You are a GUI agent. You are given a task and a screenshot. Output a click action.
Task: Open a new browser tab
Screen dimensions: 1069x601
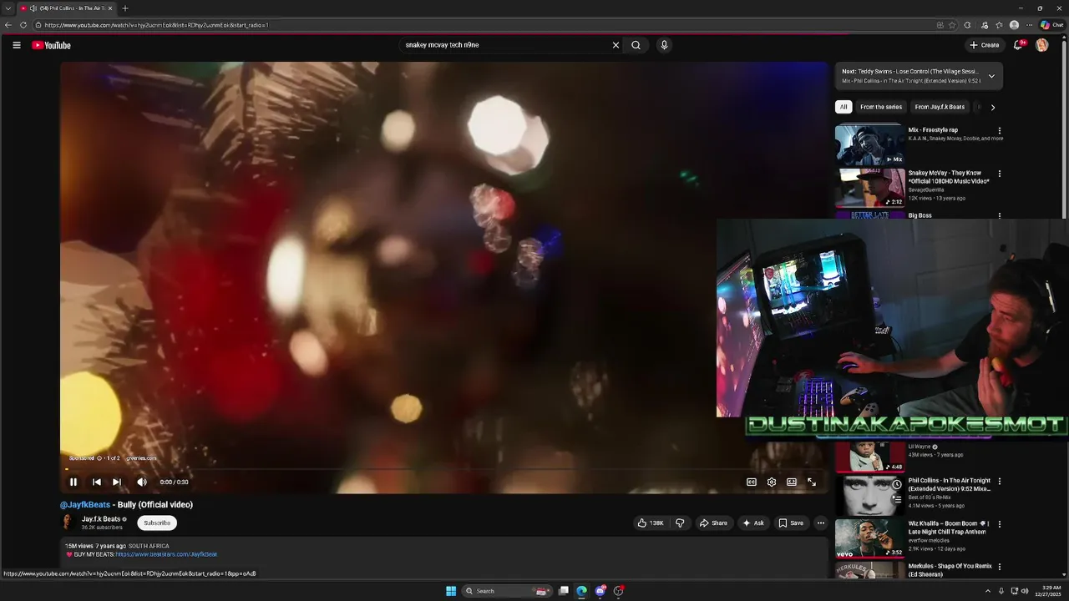(125, 8)
